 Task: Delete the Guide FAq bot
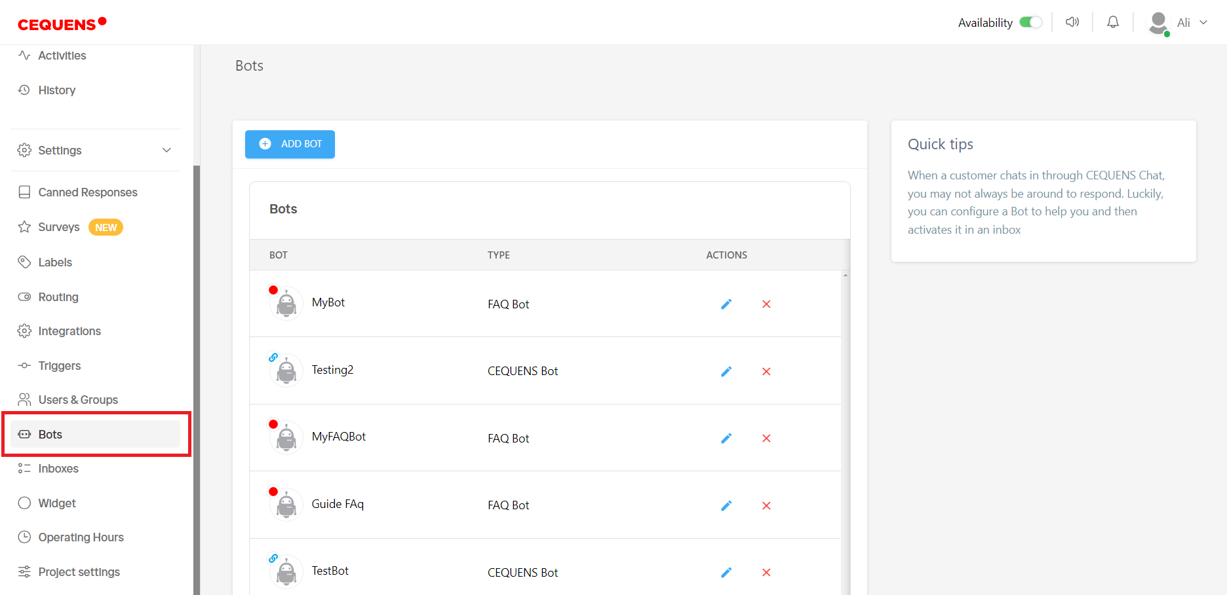coord(766,505)
